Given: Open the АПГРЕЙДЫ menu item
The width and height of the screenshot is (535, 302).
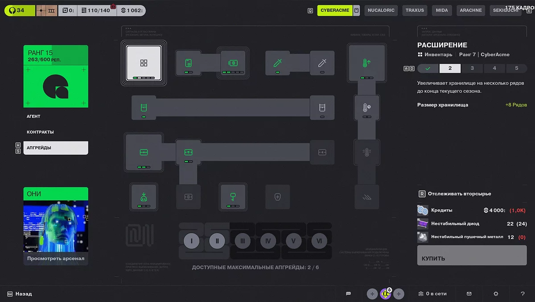Looking at the screenshot, I should [x=56, y=148].
